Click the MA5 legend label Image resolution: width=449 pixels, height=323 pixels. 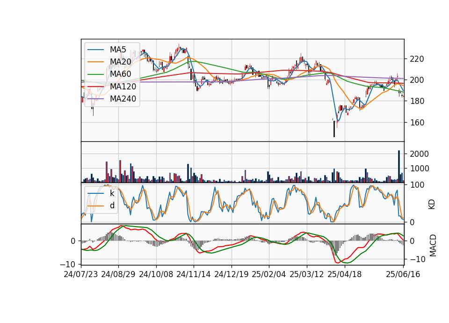coord(118,50)
